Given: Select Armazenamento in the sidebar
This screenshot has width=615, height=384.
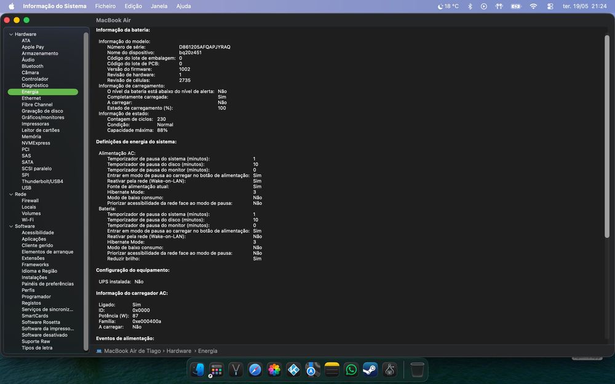Looking at the screenshot, I should 39,53.
